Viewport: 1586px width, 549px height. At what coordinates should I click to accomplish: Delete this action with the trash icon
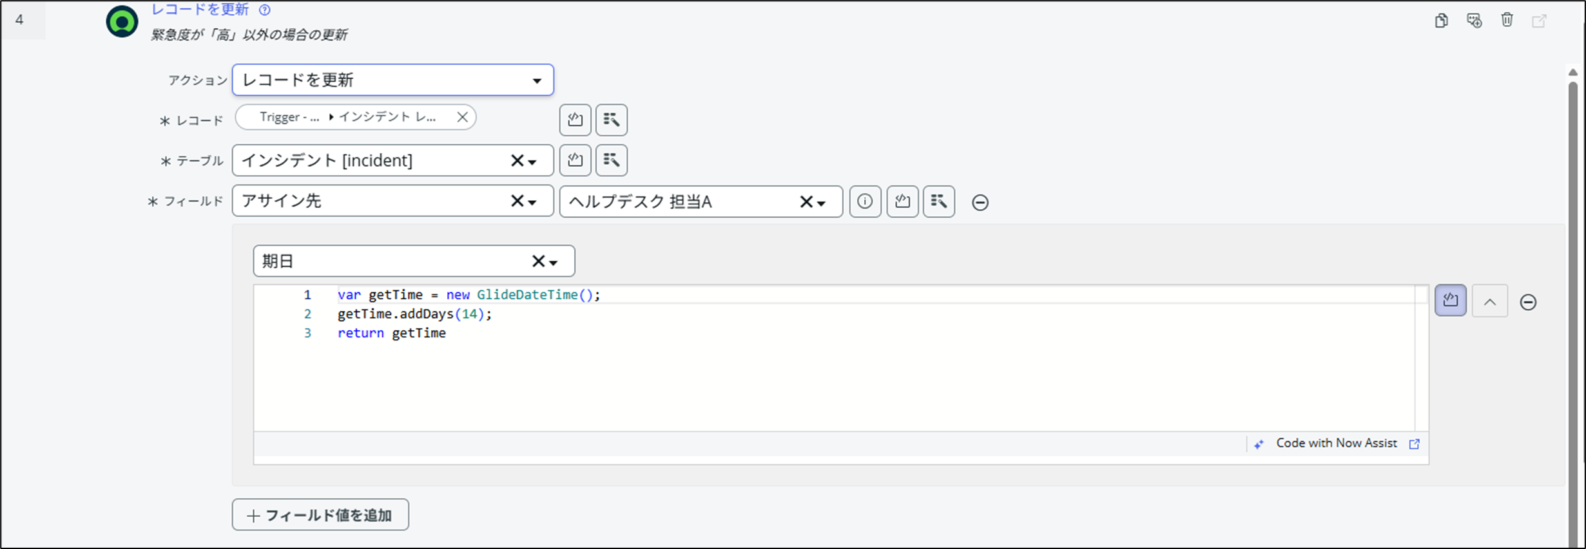click(1507, 21)
